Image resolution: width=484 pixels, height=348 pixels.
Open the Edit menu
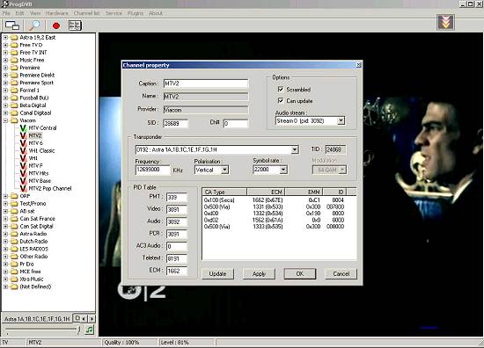click(x=19, y=13)
